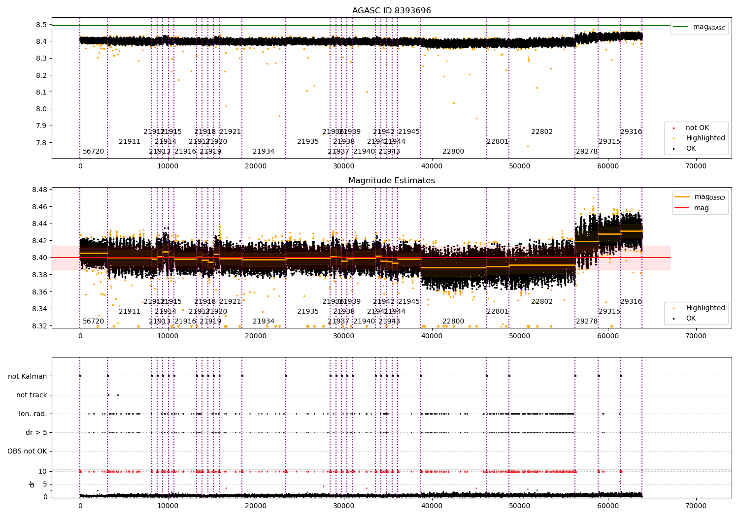Select the 'OBS not OK' axis label
The height and width of the screenshot is (517, 739).
27,451
